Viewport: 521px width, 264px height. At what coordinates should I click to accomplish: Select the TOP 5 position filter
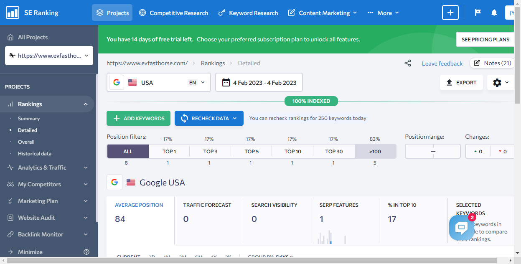(252, 151)
